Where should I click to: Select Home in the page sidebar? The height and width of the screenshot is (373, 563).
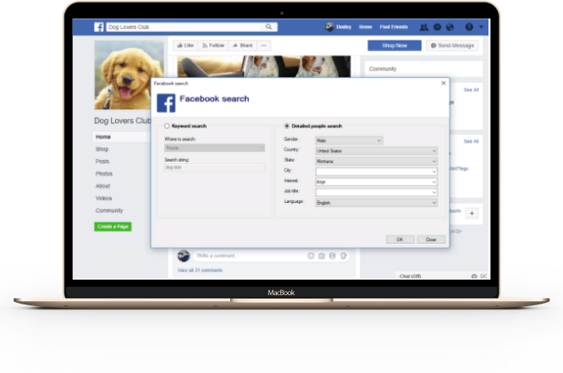point(103,137)
